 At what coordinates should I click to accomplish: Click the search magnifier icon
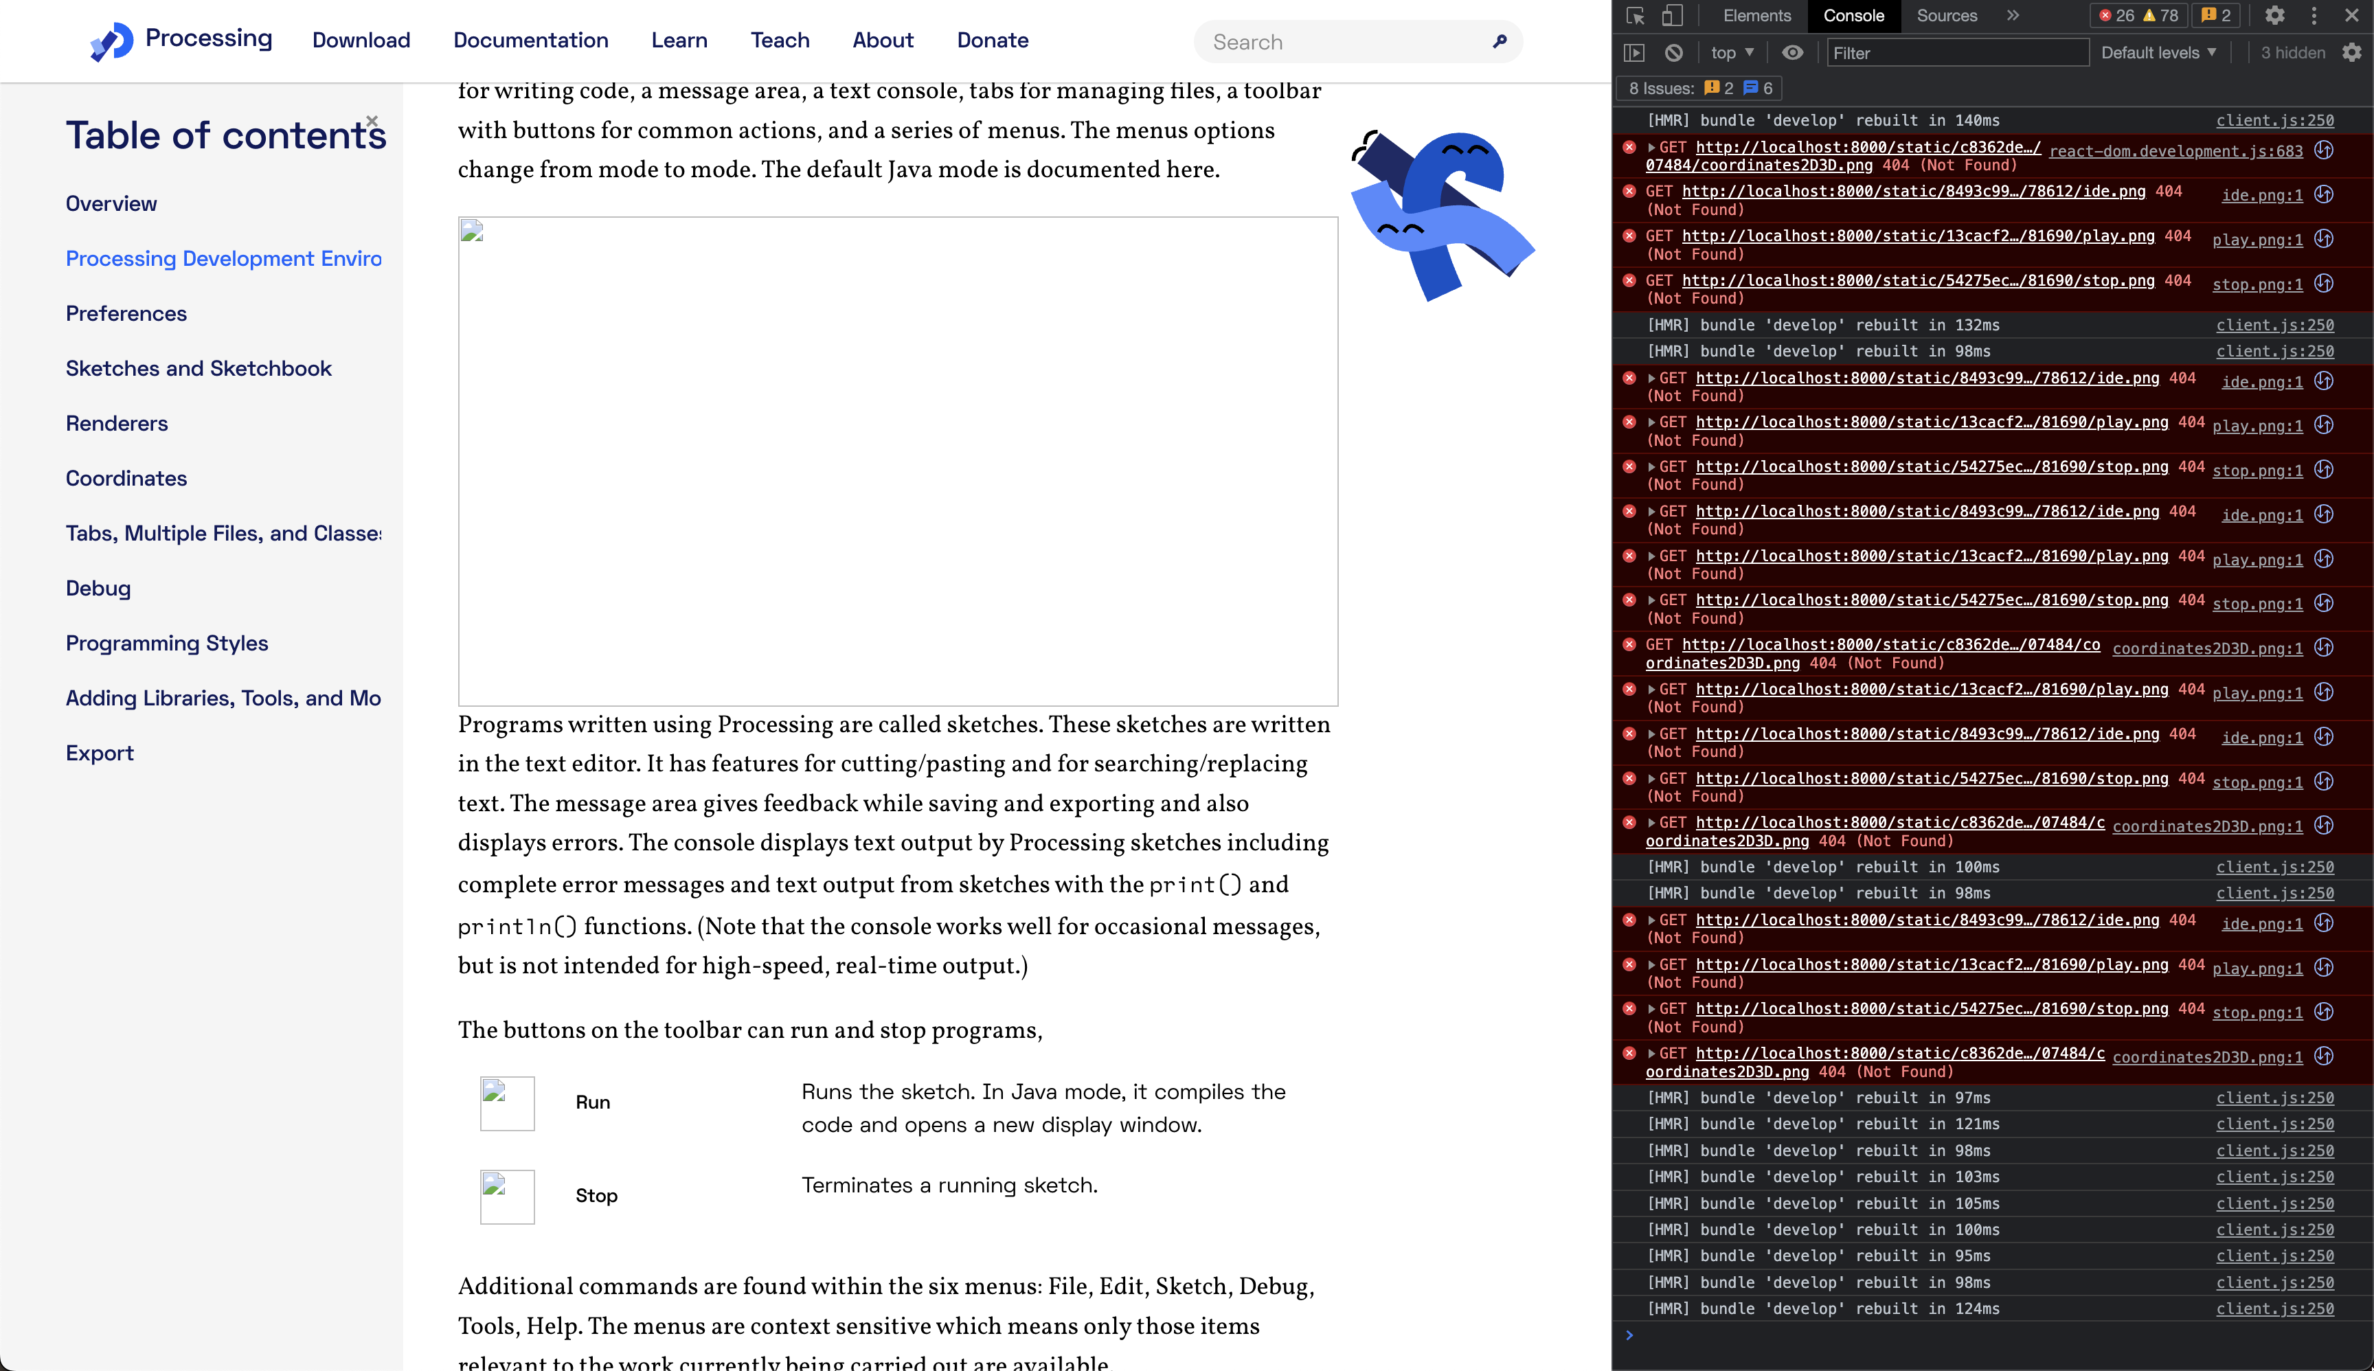point(1500,41)
